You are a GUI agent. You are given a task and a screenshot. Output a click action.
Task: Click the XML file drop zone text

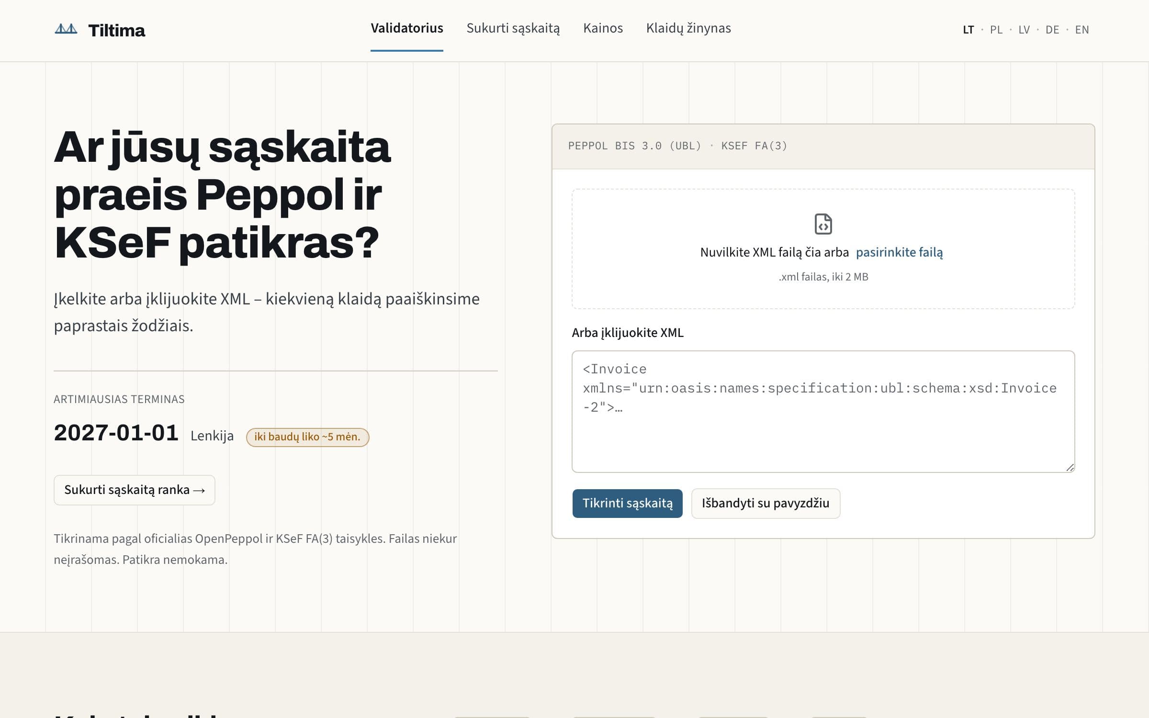tap(774, 252)
